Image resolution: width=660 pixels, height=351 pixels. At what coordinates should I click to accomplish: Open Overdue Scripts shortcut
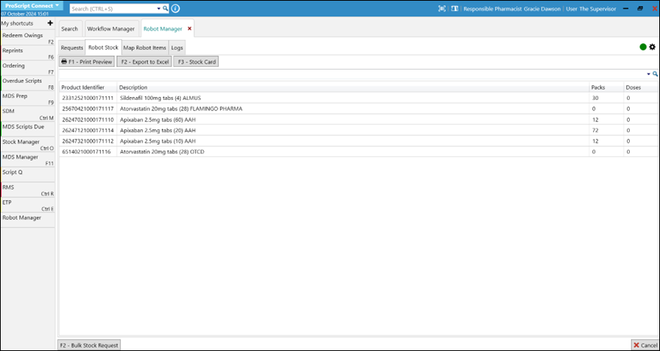tap(28, 83)
